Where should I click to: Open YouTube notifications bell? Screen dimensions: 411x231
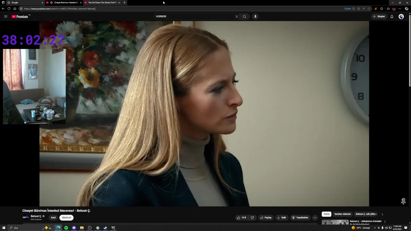pyautogui.click(x=392, y=16)
